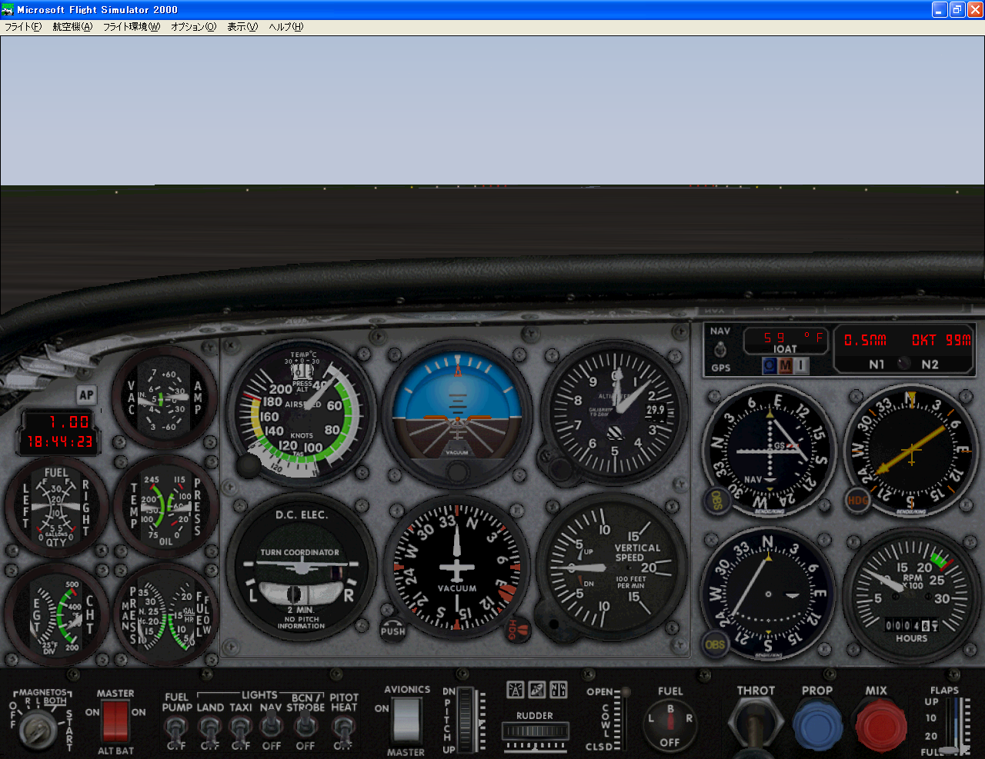This screenshot has height=759, width=985.
Task: Click the EGT/CHT gauge
Action: pos(56,615)
